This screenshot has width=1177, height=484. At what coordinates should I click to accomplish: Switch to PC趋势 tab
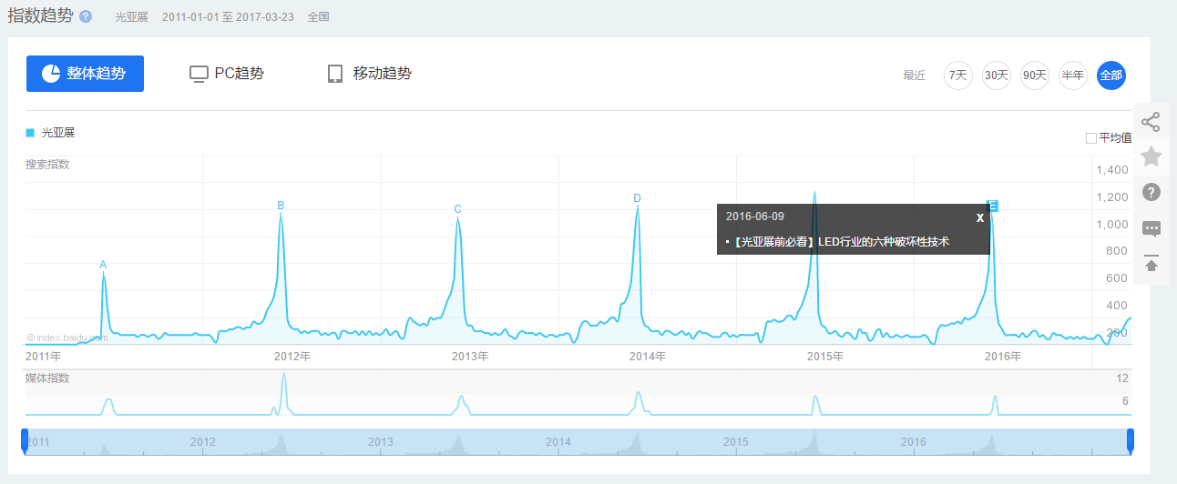click(x=227, y=74)
